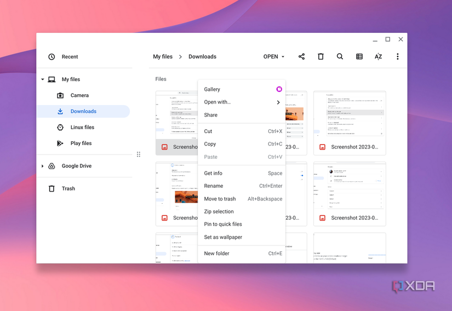Expand the Open with submenu arrow
Image resolution: width=452 pixels, height=311 pixels.
pyautogui.click(x=278, y=102)
